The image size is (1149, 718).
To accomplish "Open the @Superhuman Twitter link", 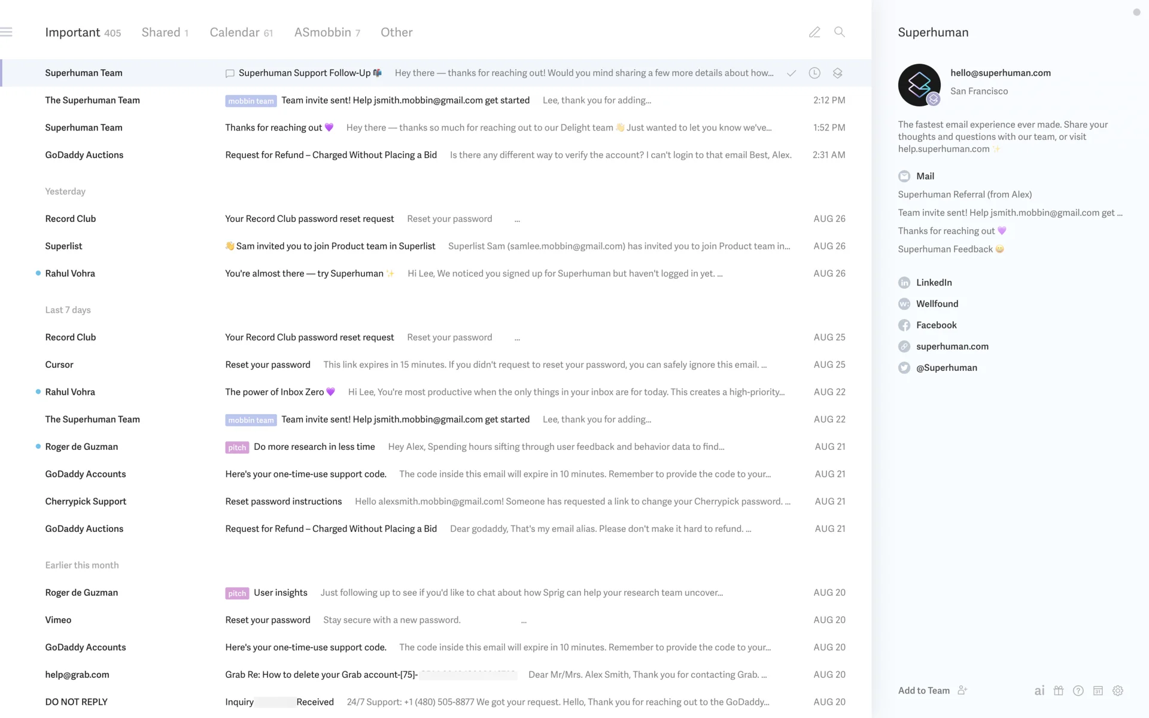I will 946,368.
